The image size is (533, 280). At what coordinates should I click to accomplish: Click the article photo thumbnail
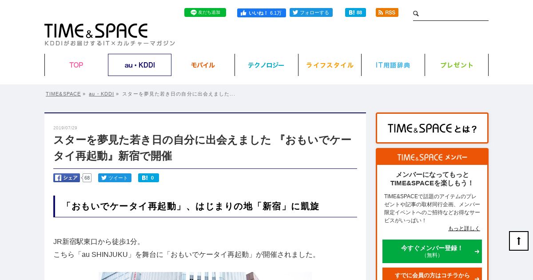click(x=205, y=276)
